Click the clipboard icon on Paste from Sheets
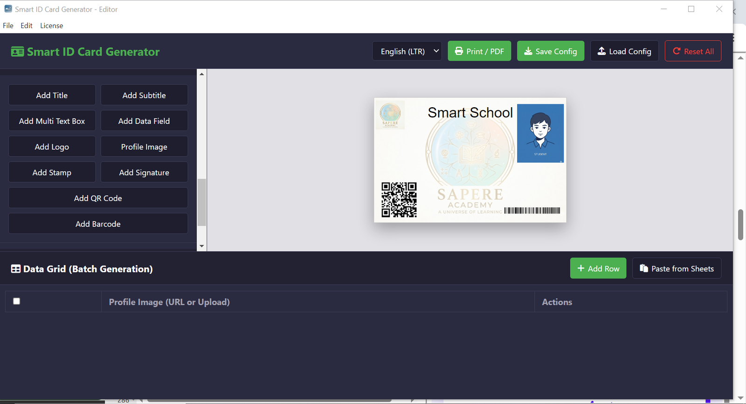Screen dimensions: 746x404 tap(643, 268)
